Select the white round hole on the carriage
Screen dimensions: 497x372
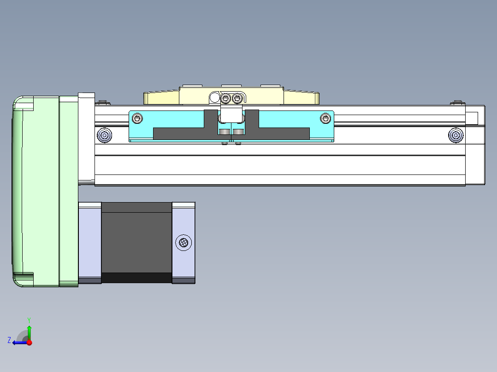click(x=214, y=98)
